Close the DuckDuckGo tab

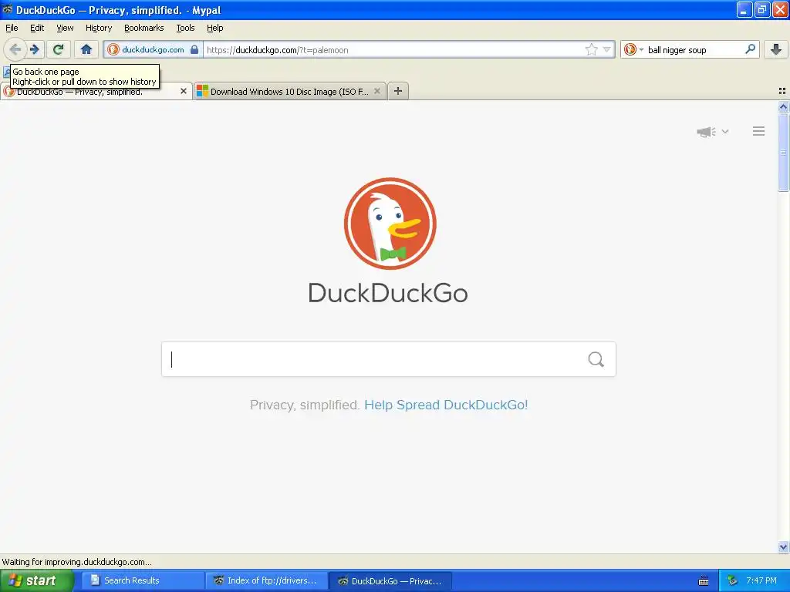184,91
